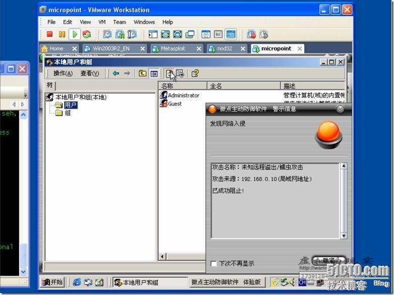Close the micropoint tab
394x295 pixels.
(x=300, y=48)
